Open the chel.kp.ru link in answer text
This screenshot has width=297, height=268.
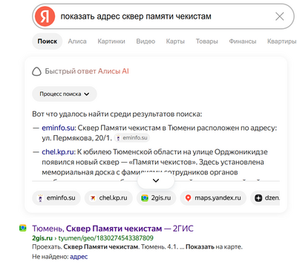coord(58,151)
